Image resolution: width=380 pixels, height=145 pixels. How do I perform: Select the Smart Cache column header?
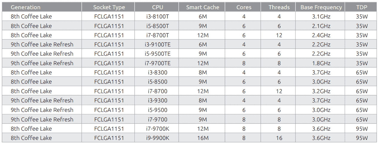click(x=203, y=7)
